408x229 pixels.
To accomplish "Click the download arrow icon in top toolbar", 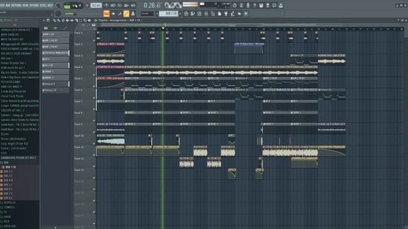I will point(281,6).
